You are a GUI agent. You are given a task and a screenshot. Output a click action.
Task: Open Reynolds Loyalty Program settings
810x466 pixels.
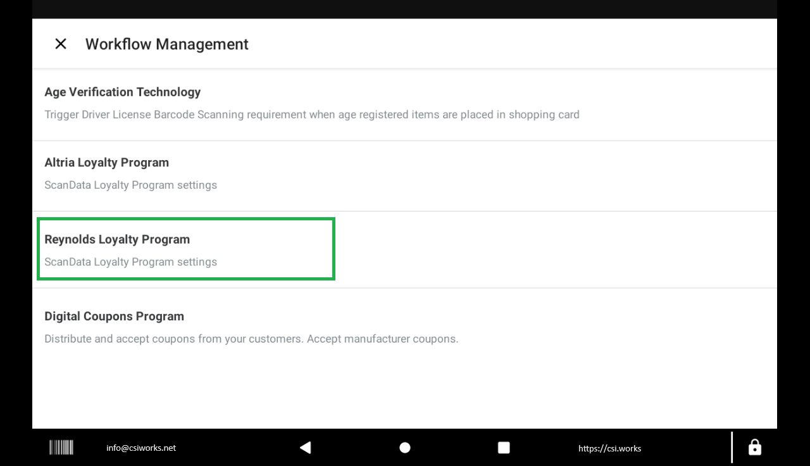(404, 249)
